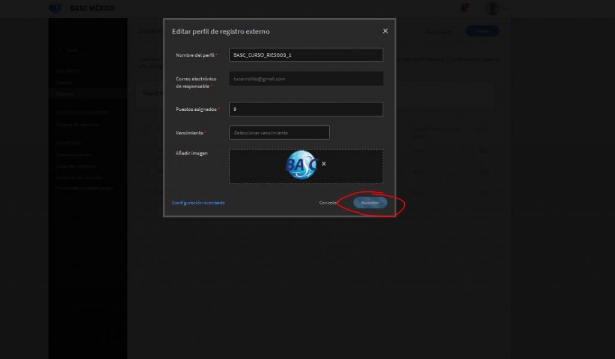This screenshot has width=615, height=359.
Task: Save the profile with Guardar
Action: (369, 203)
